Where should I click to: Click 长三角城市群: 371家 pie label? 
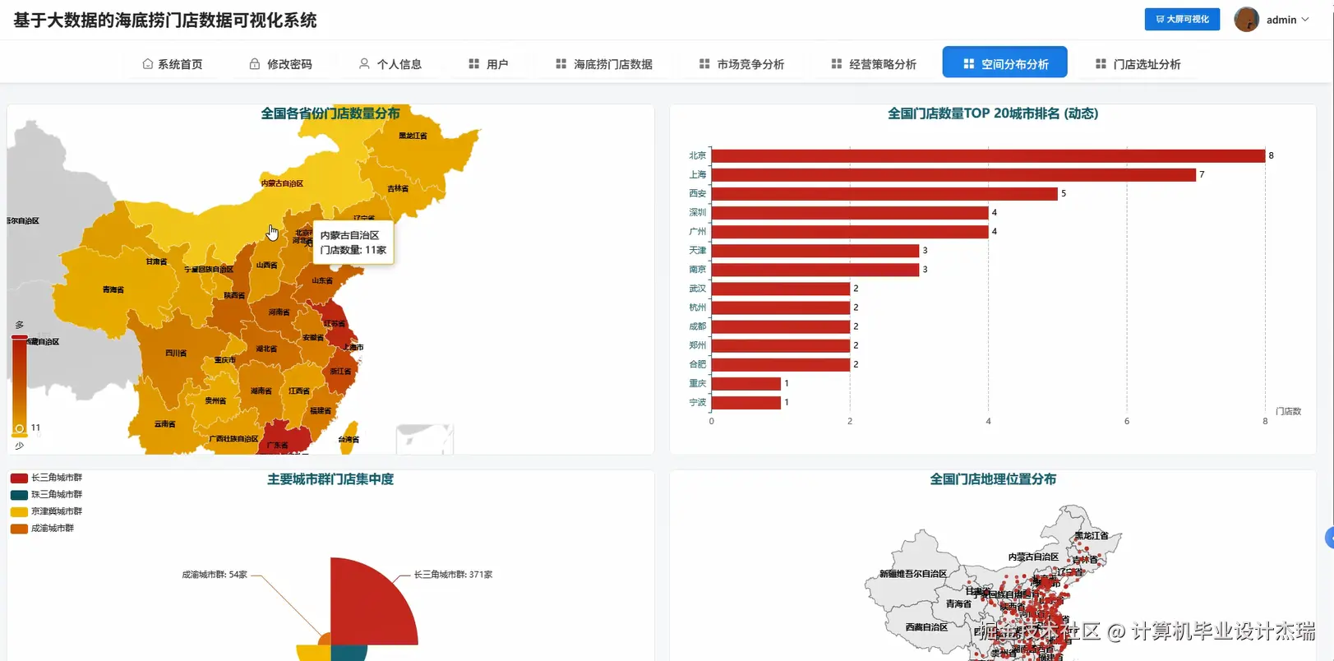453,575
